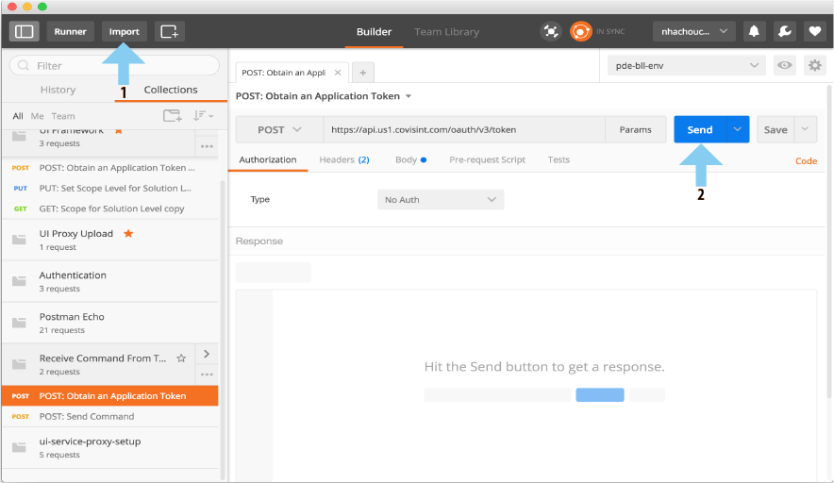Click the heart icon in header
The width and height of the screenshot is (834, 483).
coord(814,31)
